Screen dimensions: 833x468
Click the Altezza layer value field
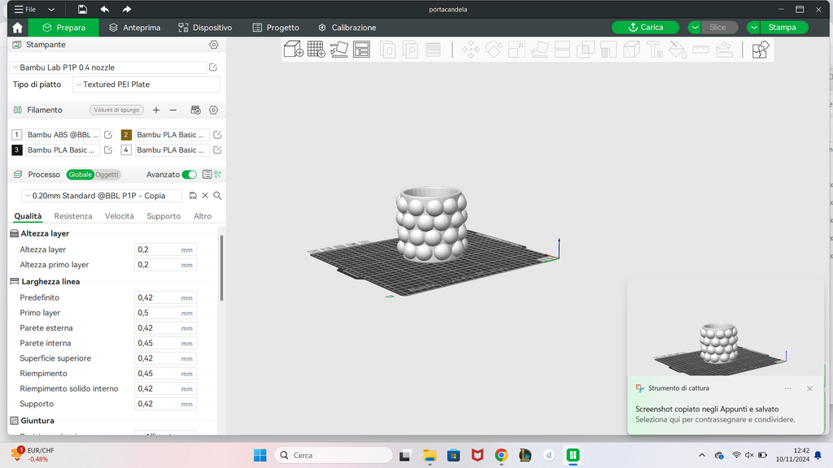[165, 249]
